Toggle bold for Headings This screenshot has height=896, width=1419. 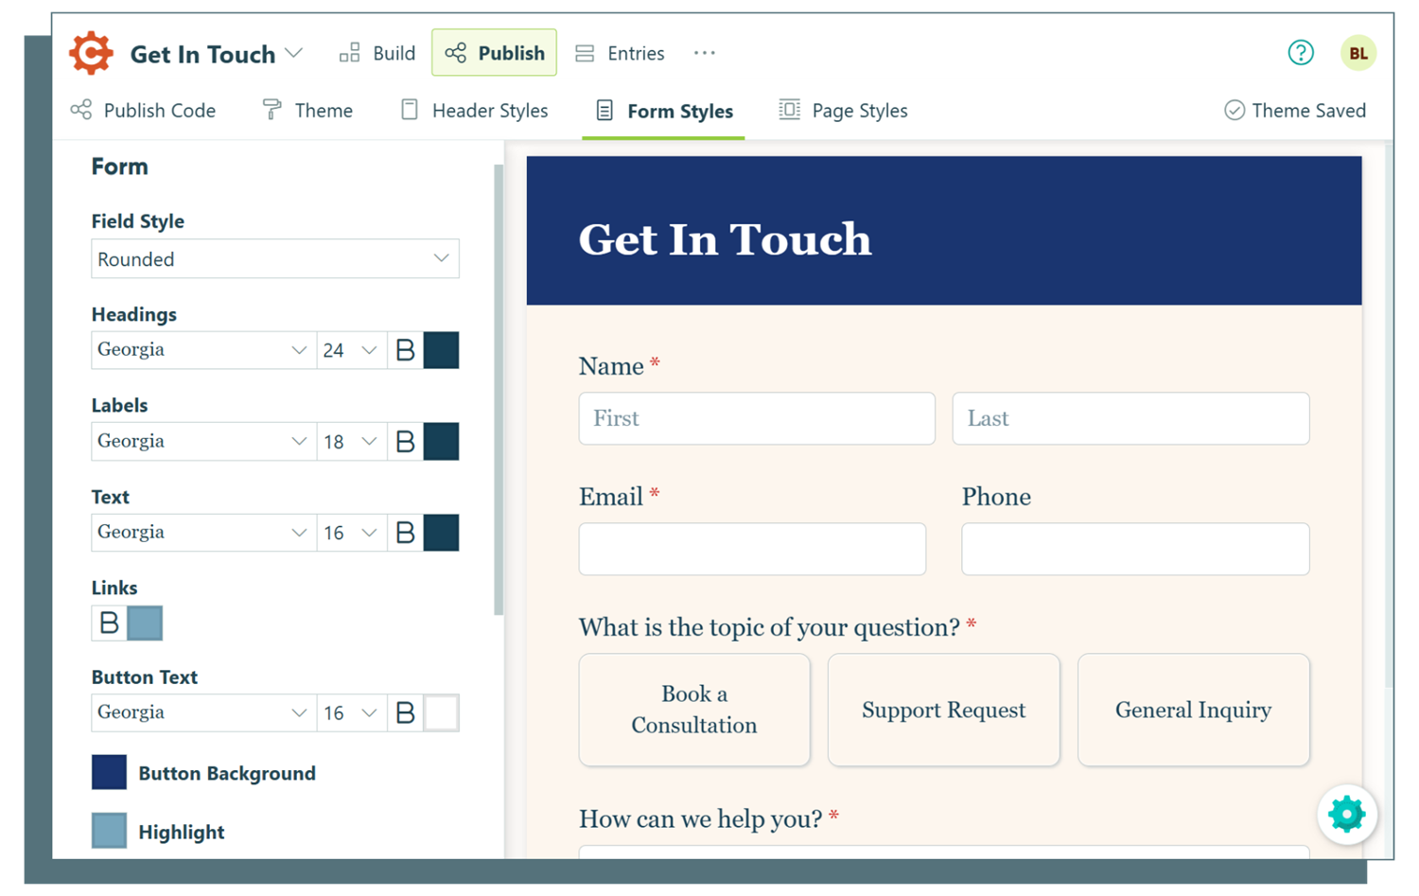(x=405, y=350)
